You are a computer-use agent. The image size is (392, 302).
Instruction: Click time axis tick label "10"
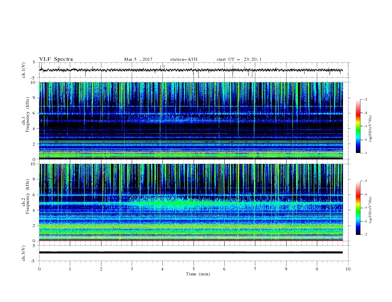pyautogui.click(x=348, y=269)
